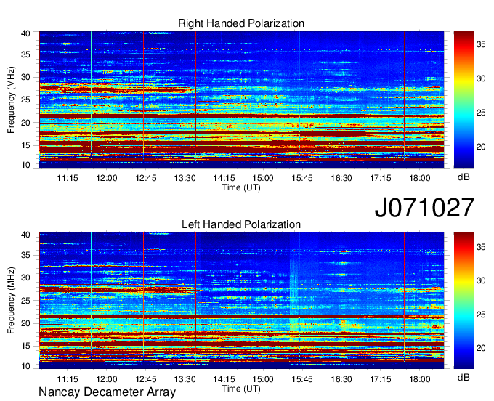Click the 16:30 tick on the top plot

(x=341, y=178)
